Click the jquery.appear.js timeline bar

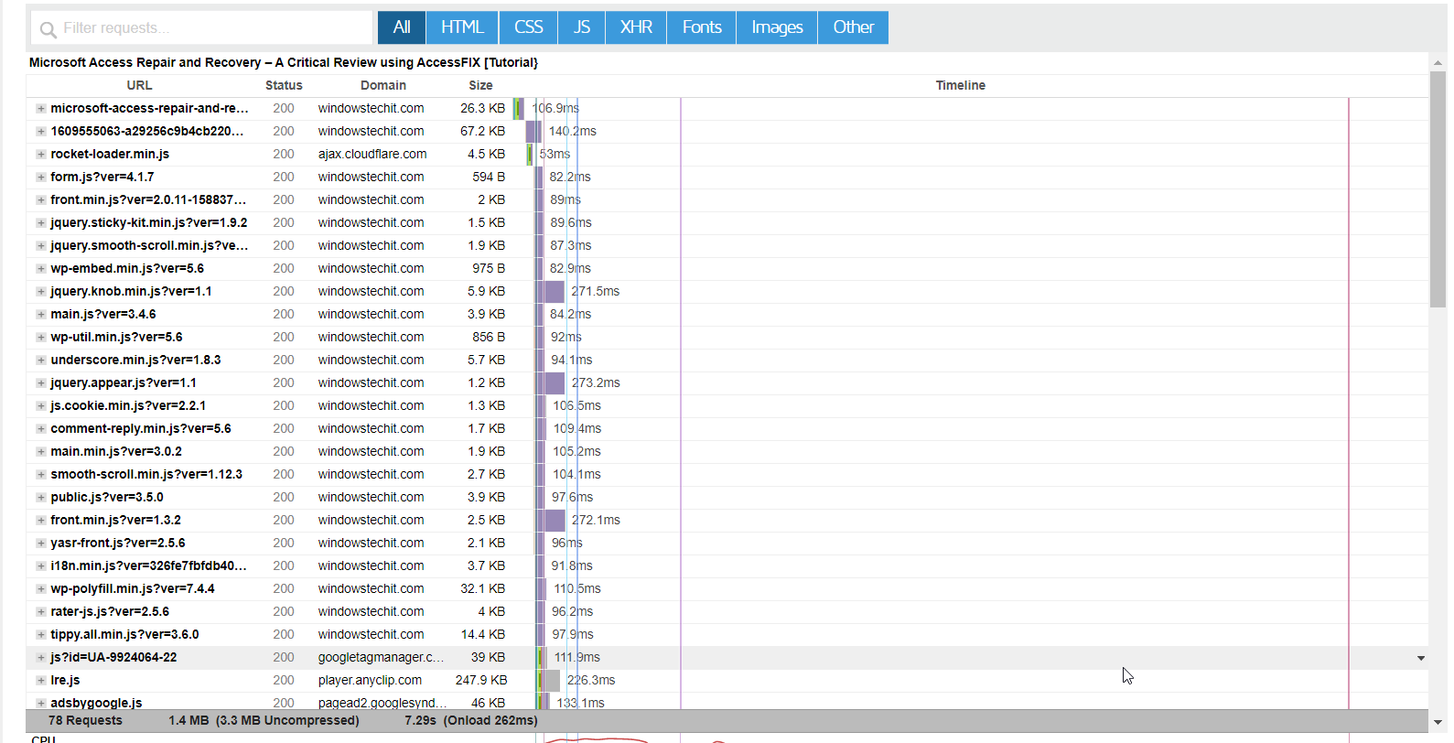click(x=555, y=382)
